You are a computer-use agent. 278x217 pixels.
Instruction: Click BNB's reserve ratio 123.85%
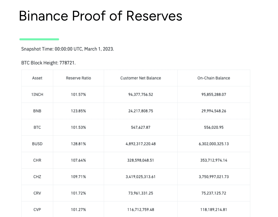point(78,111)
